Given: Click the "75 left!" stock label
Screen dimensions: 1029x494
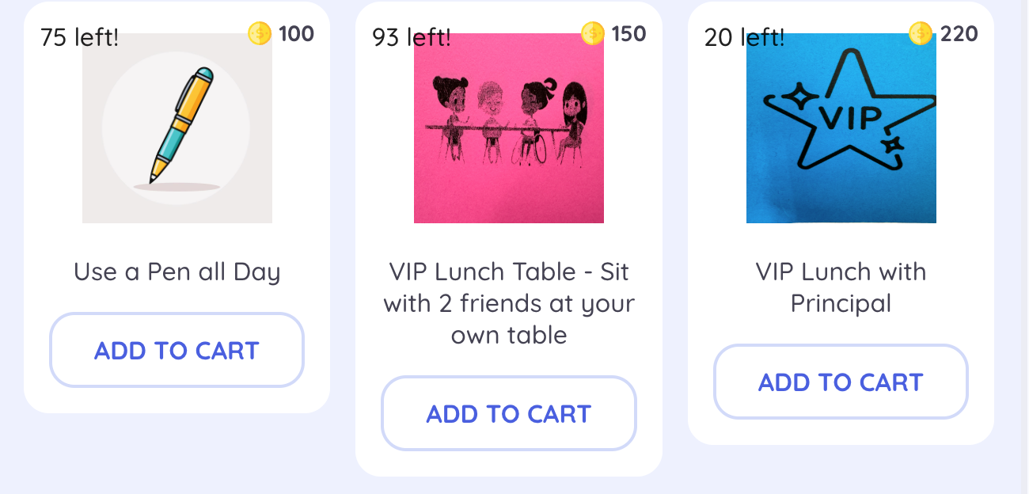Looking at the screenshot, I should click(x=79, y=37).
